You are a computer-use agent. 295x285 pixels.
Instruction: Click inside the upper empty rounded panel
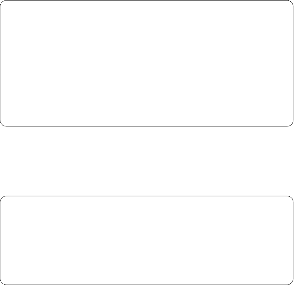click(x=147, y=63)
